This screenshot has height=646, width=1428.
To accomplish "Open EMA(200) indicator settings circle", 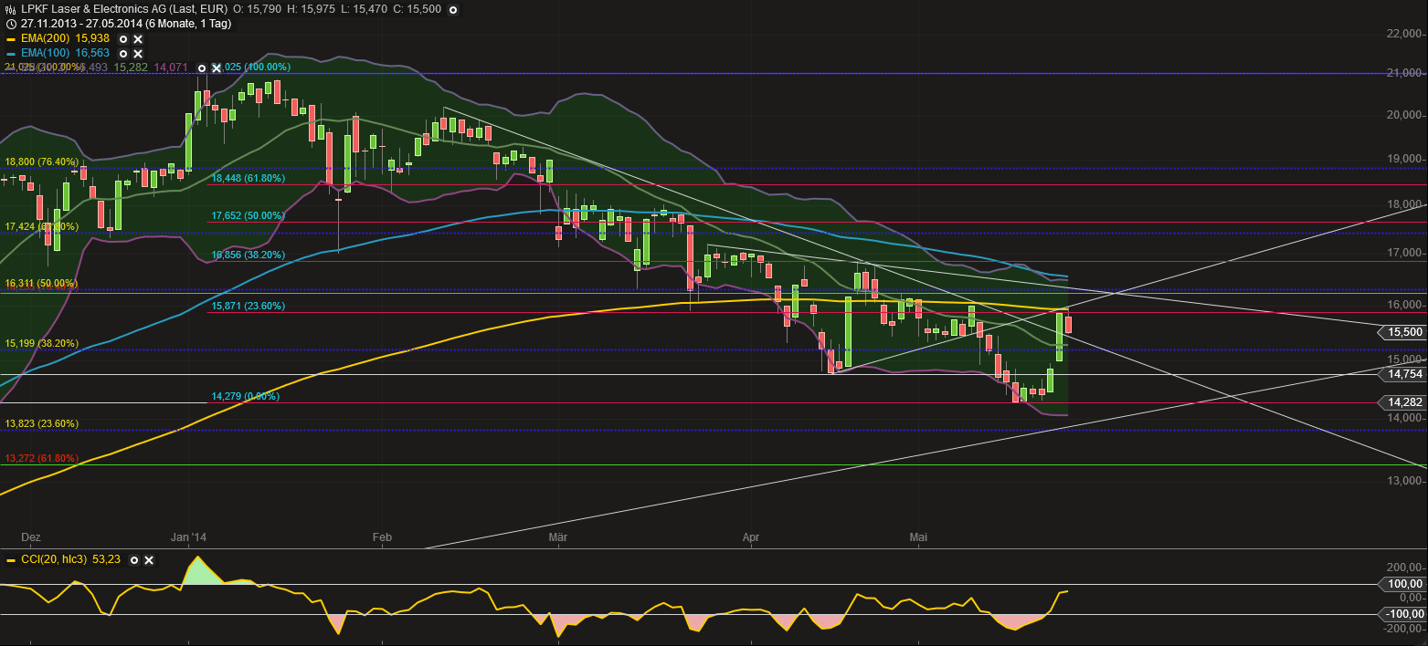I will (x=123, y=40).
